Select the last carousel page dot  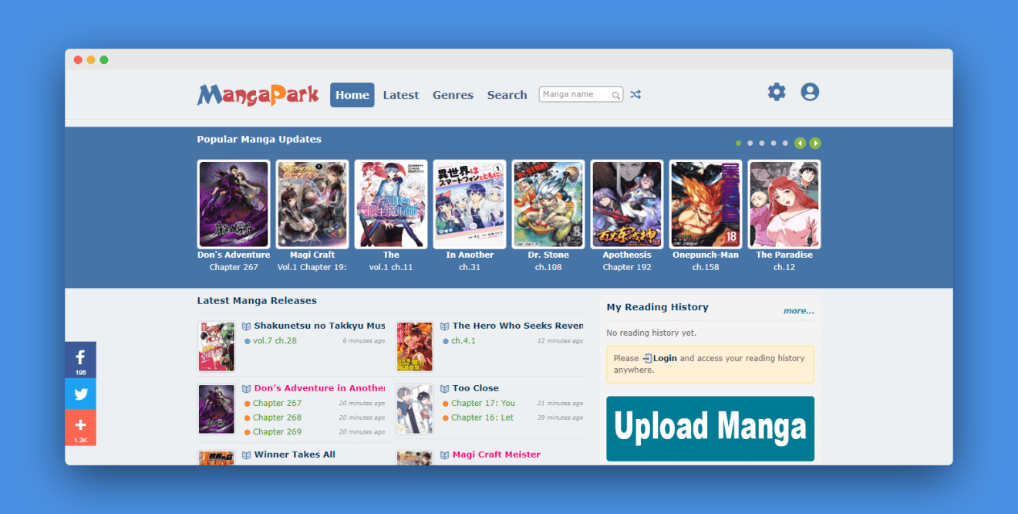[785, 143]
